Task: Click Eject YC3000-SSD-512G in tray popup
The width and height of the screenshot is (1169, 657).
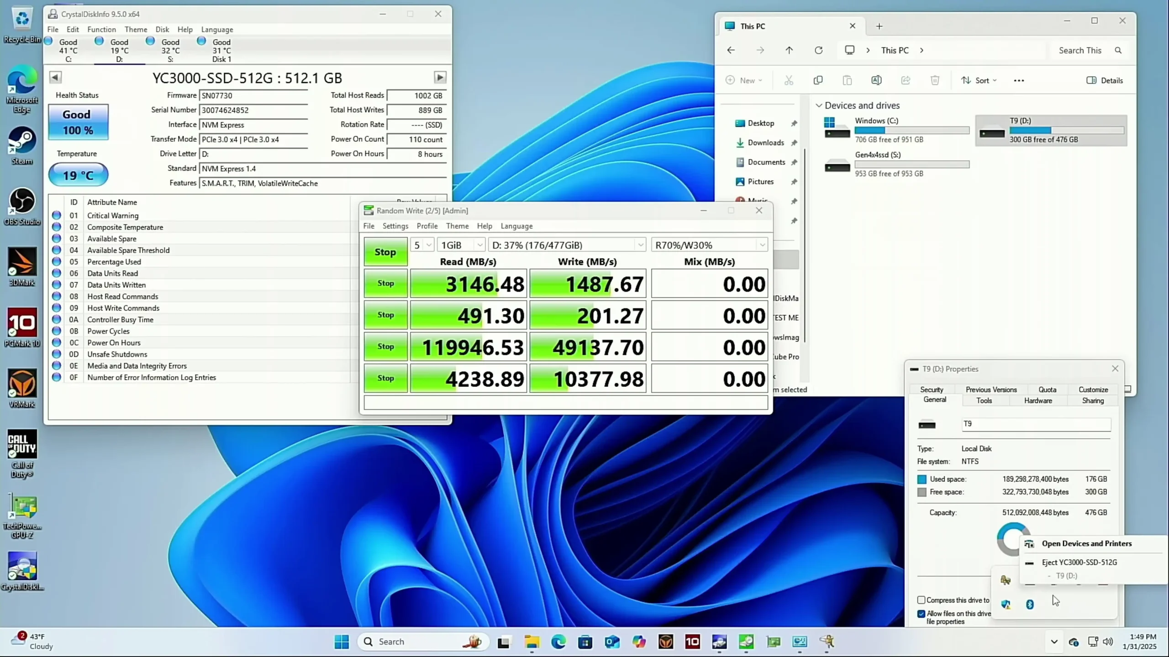Action: pyautogui.click(x=1079, y=562)
